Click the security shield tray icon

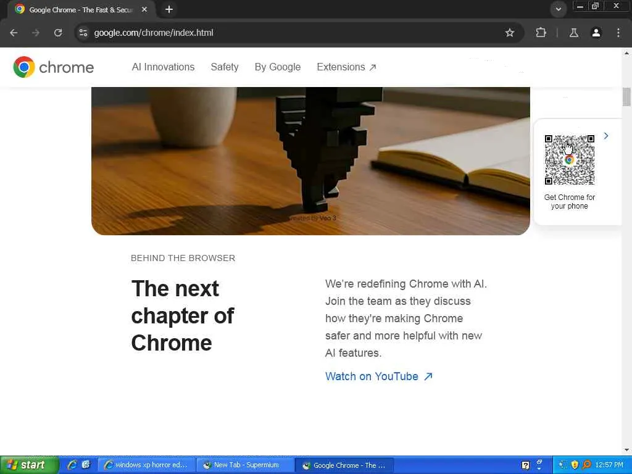pos(575,465)
